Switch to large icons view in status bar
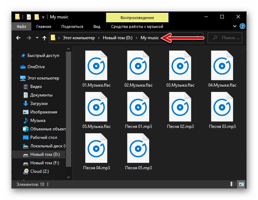258x200 pixels. (241, 184)
